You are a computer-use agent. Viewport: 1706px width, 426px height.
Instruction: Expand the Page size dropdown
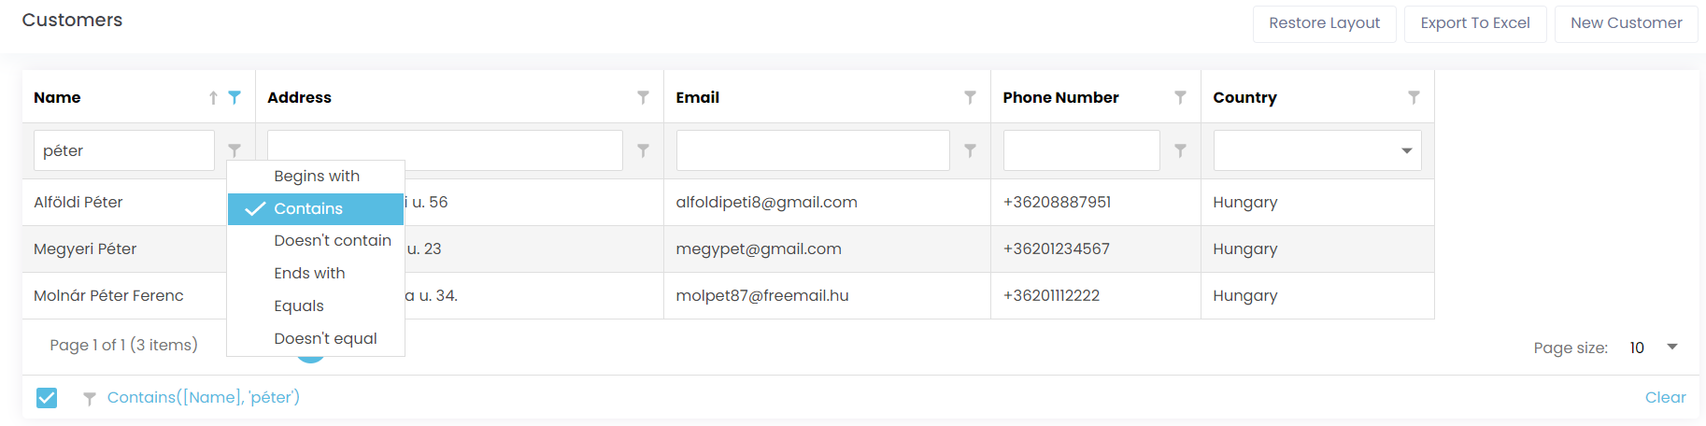[x=1672, y=347]
